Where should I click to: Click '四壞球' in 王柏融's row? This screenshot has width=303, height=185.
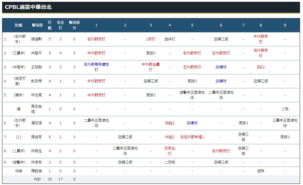(x=221, y=67)
